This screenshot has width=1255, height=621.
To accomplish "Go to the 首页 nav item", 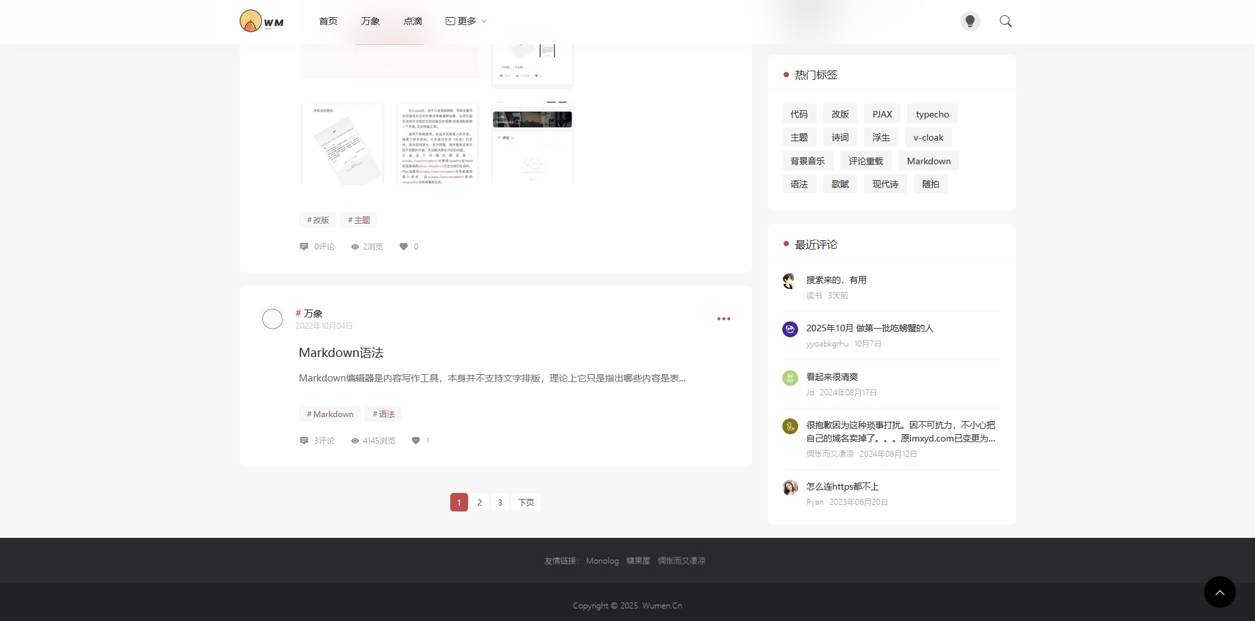I will coord(328,21).
